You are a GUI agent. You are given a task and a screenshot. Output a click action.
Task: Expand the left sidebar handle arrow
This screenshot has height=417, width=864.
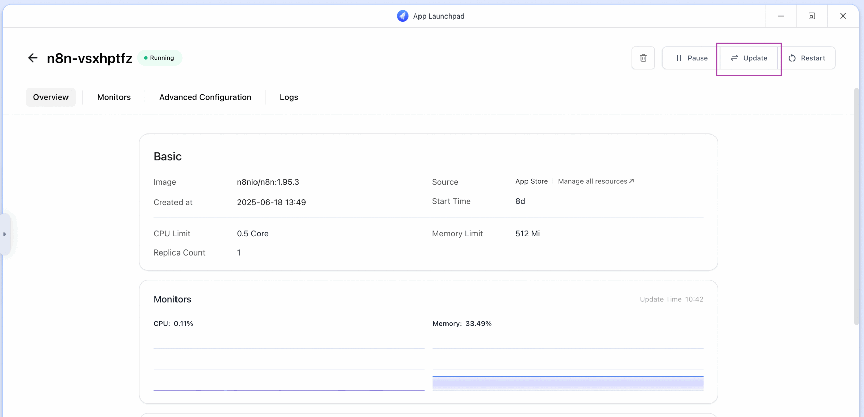pyautogui.click(x=5, y=234)
